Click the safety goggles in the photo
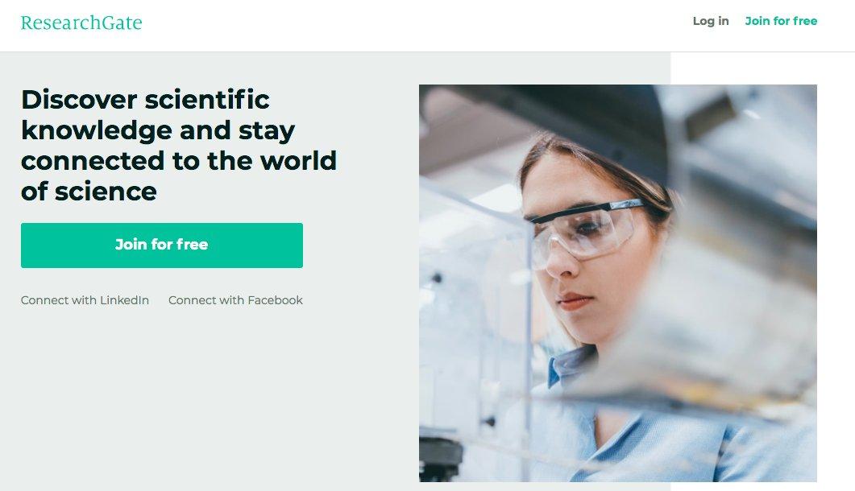Viewport: 855px width, 491px height. (x=586, y=229)
